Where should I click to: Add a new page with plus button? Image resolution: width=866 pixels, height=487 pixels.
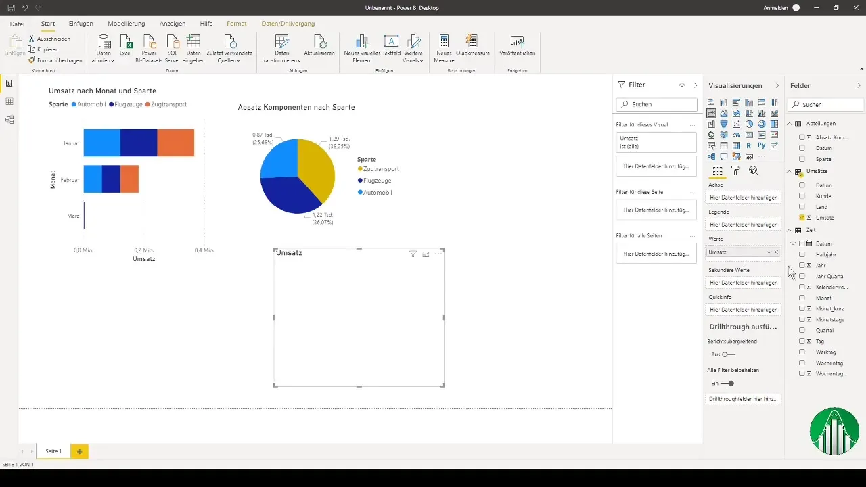coord(79,451)
